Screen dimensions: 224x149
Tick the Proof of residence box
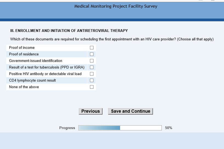coord(92,54)
